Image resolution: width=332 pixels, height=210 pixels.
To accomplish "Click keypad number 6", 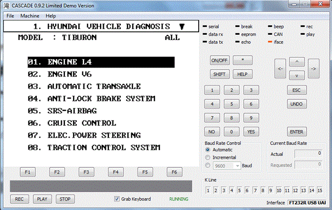I will [251, 104].
